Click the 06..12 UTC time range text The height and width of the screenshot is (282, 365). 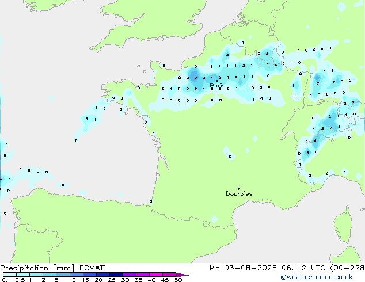click(303, 268)
